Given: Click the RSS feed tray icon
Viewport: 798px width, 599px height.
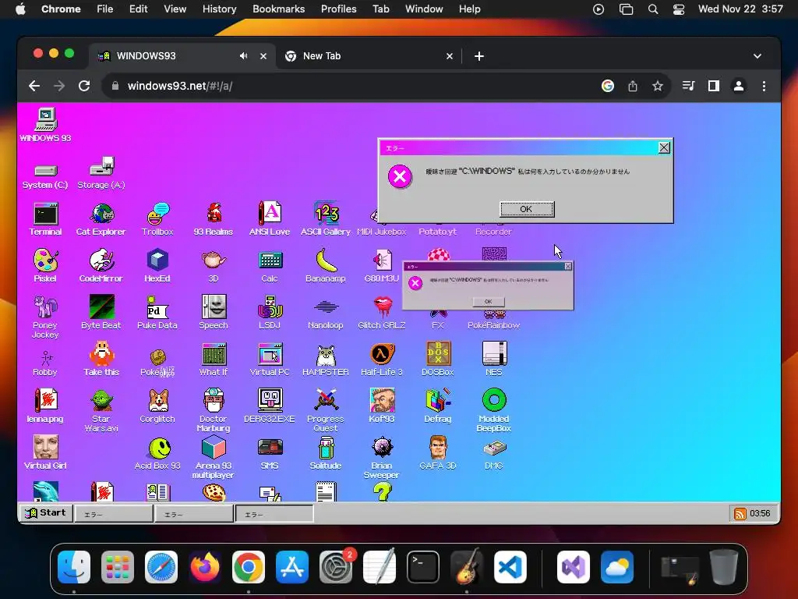Looking at the screenshot, I should [x=739, y=513].
